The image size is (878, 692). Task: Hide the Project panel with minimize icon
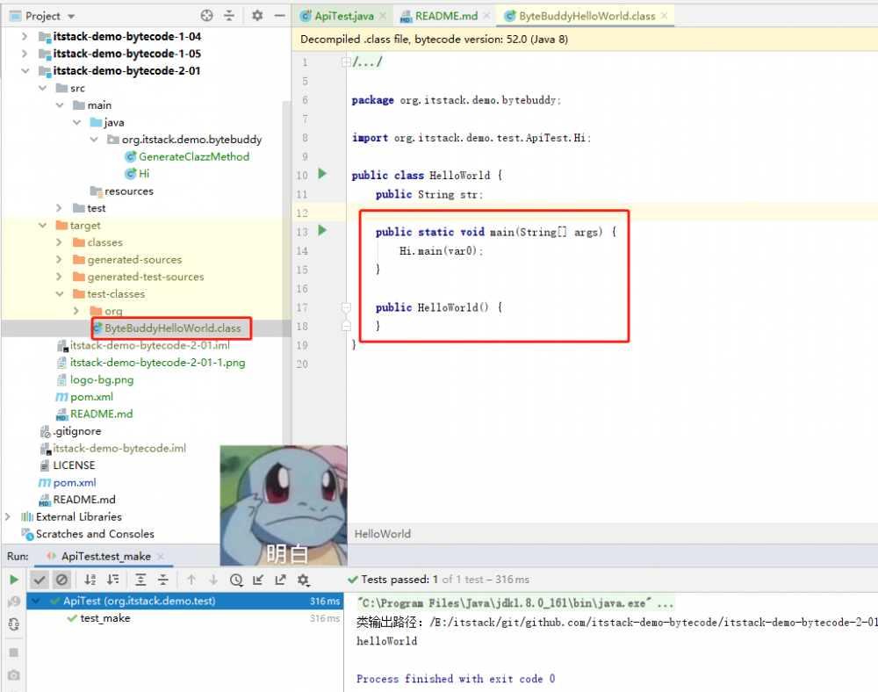coord(279,16)
